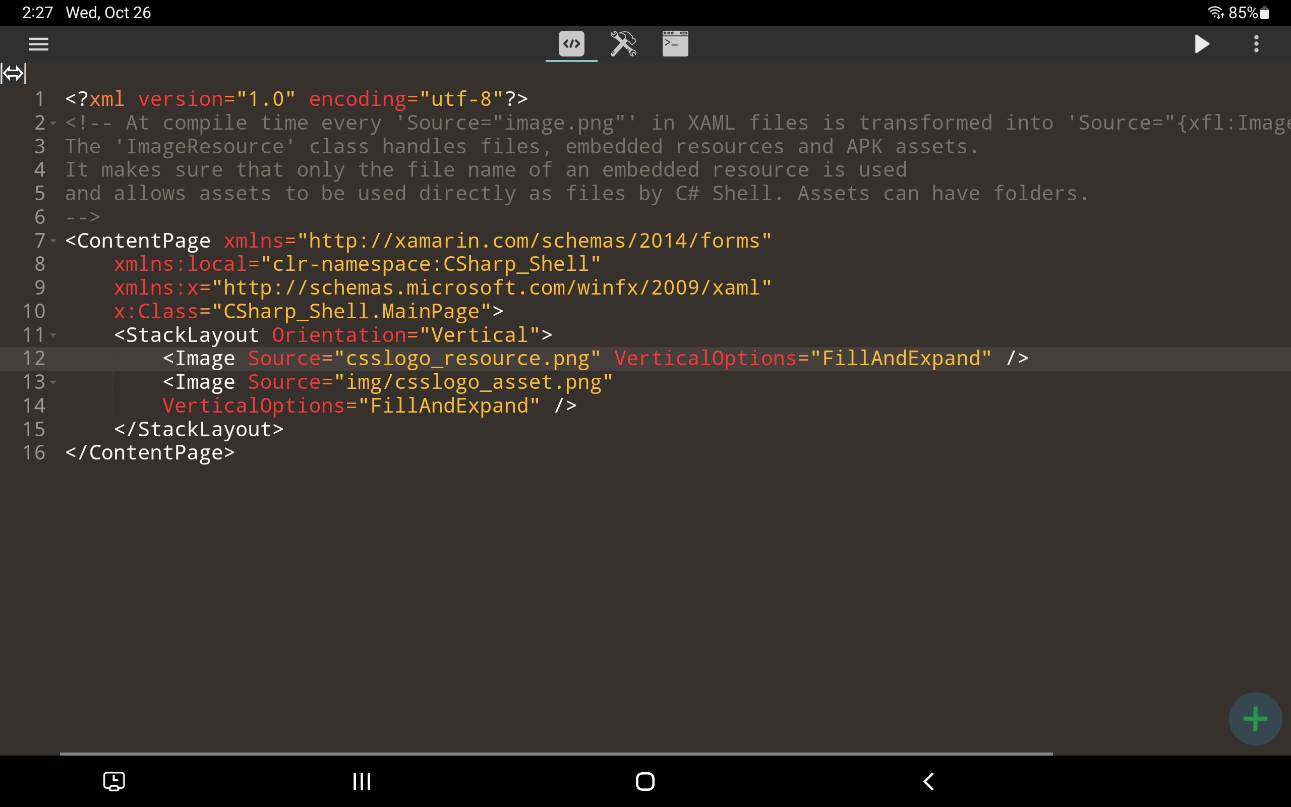Open the hamburger navigation menu
Screen dimensions: 1291x807
(x=38, y=44)
